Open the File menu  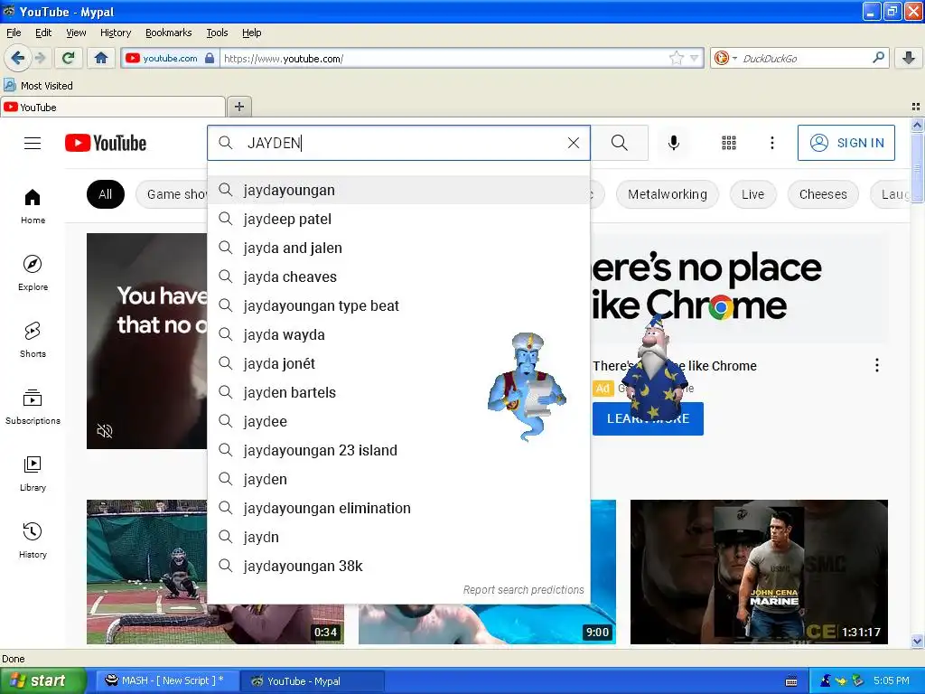(14, 33)
